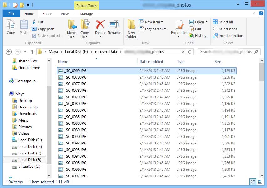Screen dimensions: 267x188
Task: Copy the selected file to clipboard
Action: coord(11,28)
